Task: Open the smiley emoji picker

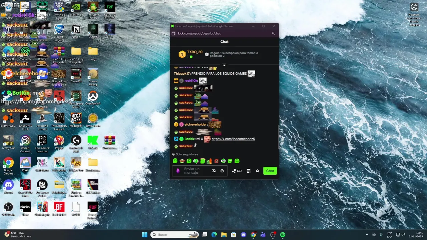Action: pyautogui.click(x=222, y=171)
